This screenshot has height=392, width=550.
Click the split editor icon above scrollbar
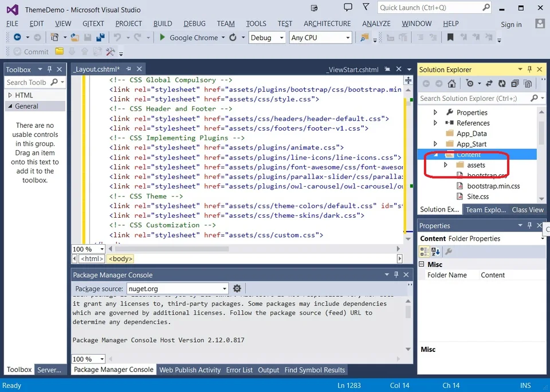click(408, 80)
